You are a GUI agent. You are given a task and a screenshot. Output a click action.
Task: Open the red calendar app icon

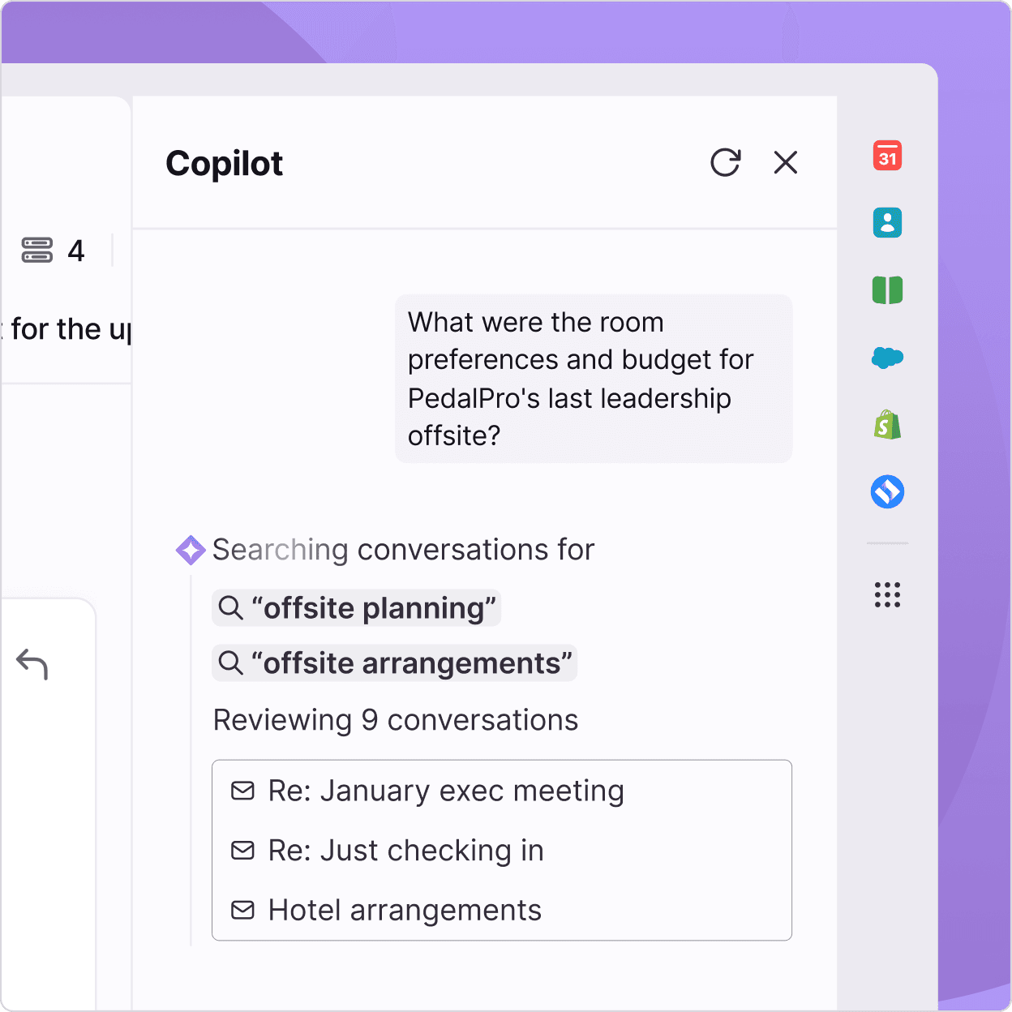pyautogui.click(x=887, y=156)
